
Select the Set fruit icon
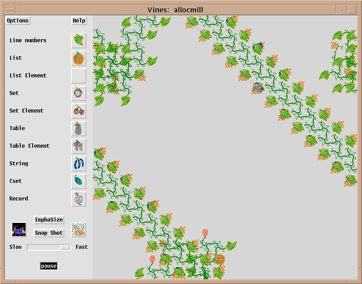(79, 93)
